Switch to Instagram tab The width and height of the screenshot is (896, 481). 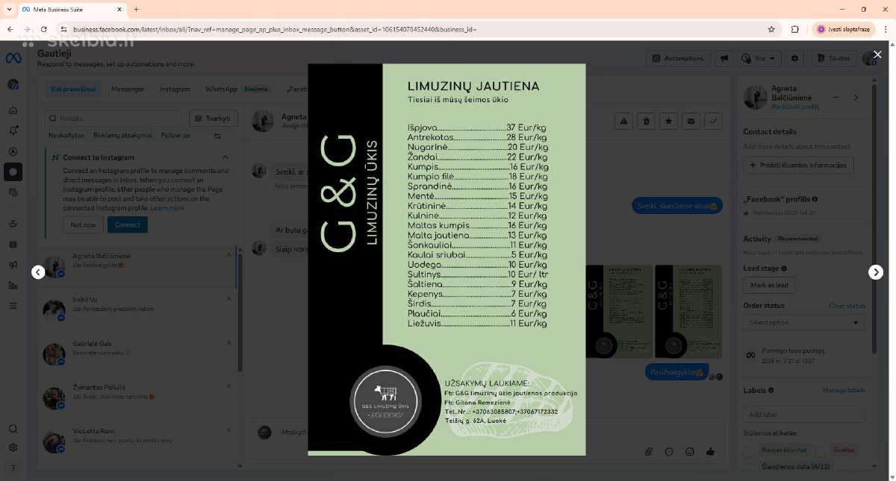point(175,89)
